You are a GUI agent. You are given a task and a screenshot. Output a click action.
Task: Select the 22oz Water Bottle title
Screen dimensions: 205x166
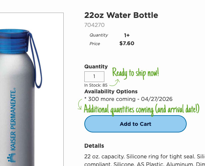click(x=121, y=15)
